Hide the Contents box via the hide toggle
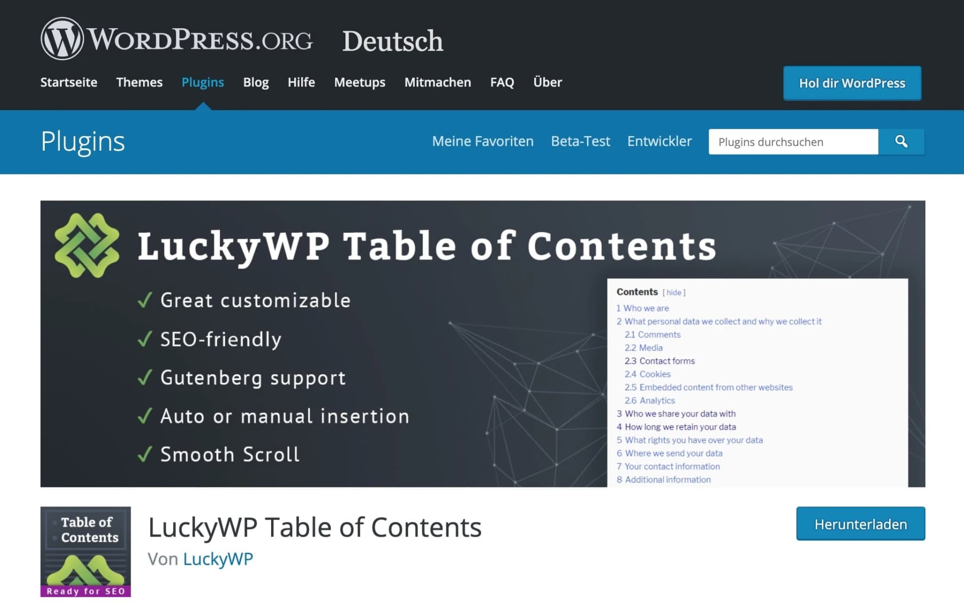This screenshot has width=964, height=614. click(673, 292)
